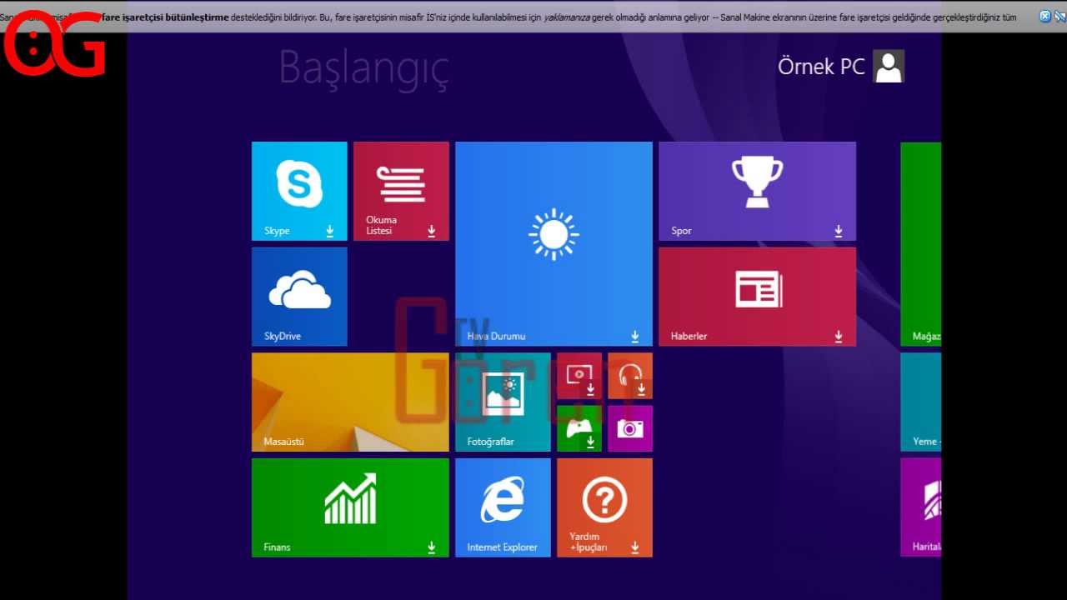1067x600 pixels.
Task: Click the 'fare işaretçisi bütünleştirme' notification text
Action: [x=165, y=17]
